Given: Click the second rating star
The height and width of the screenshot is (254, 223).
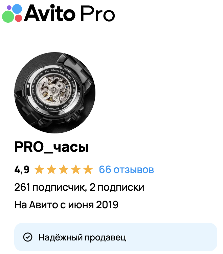Looking at the screenshot, I should coord(51,169).
